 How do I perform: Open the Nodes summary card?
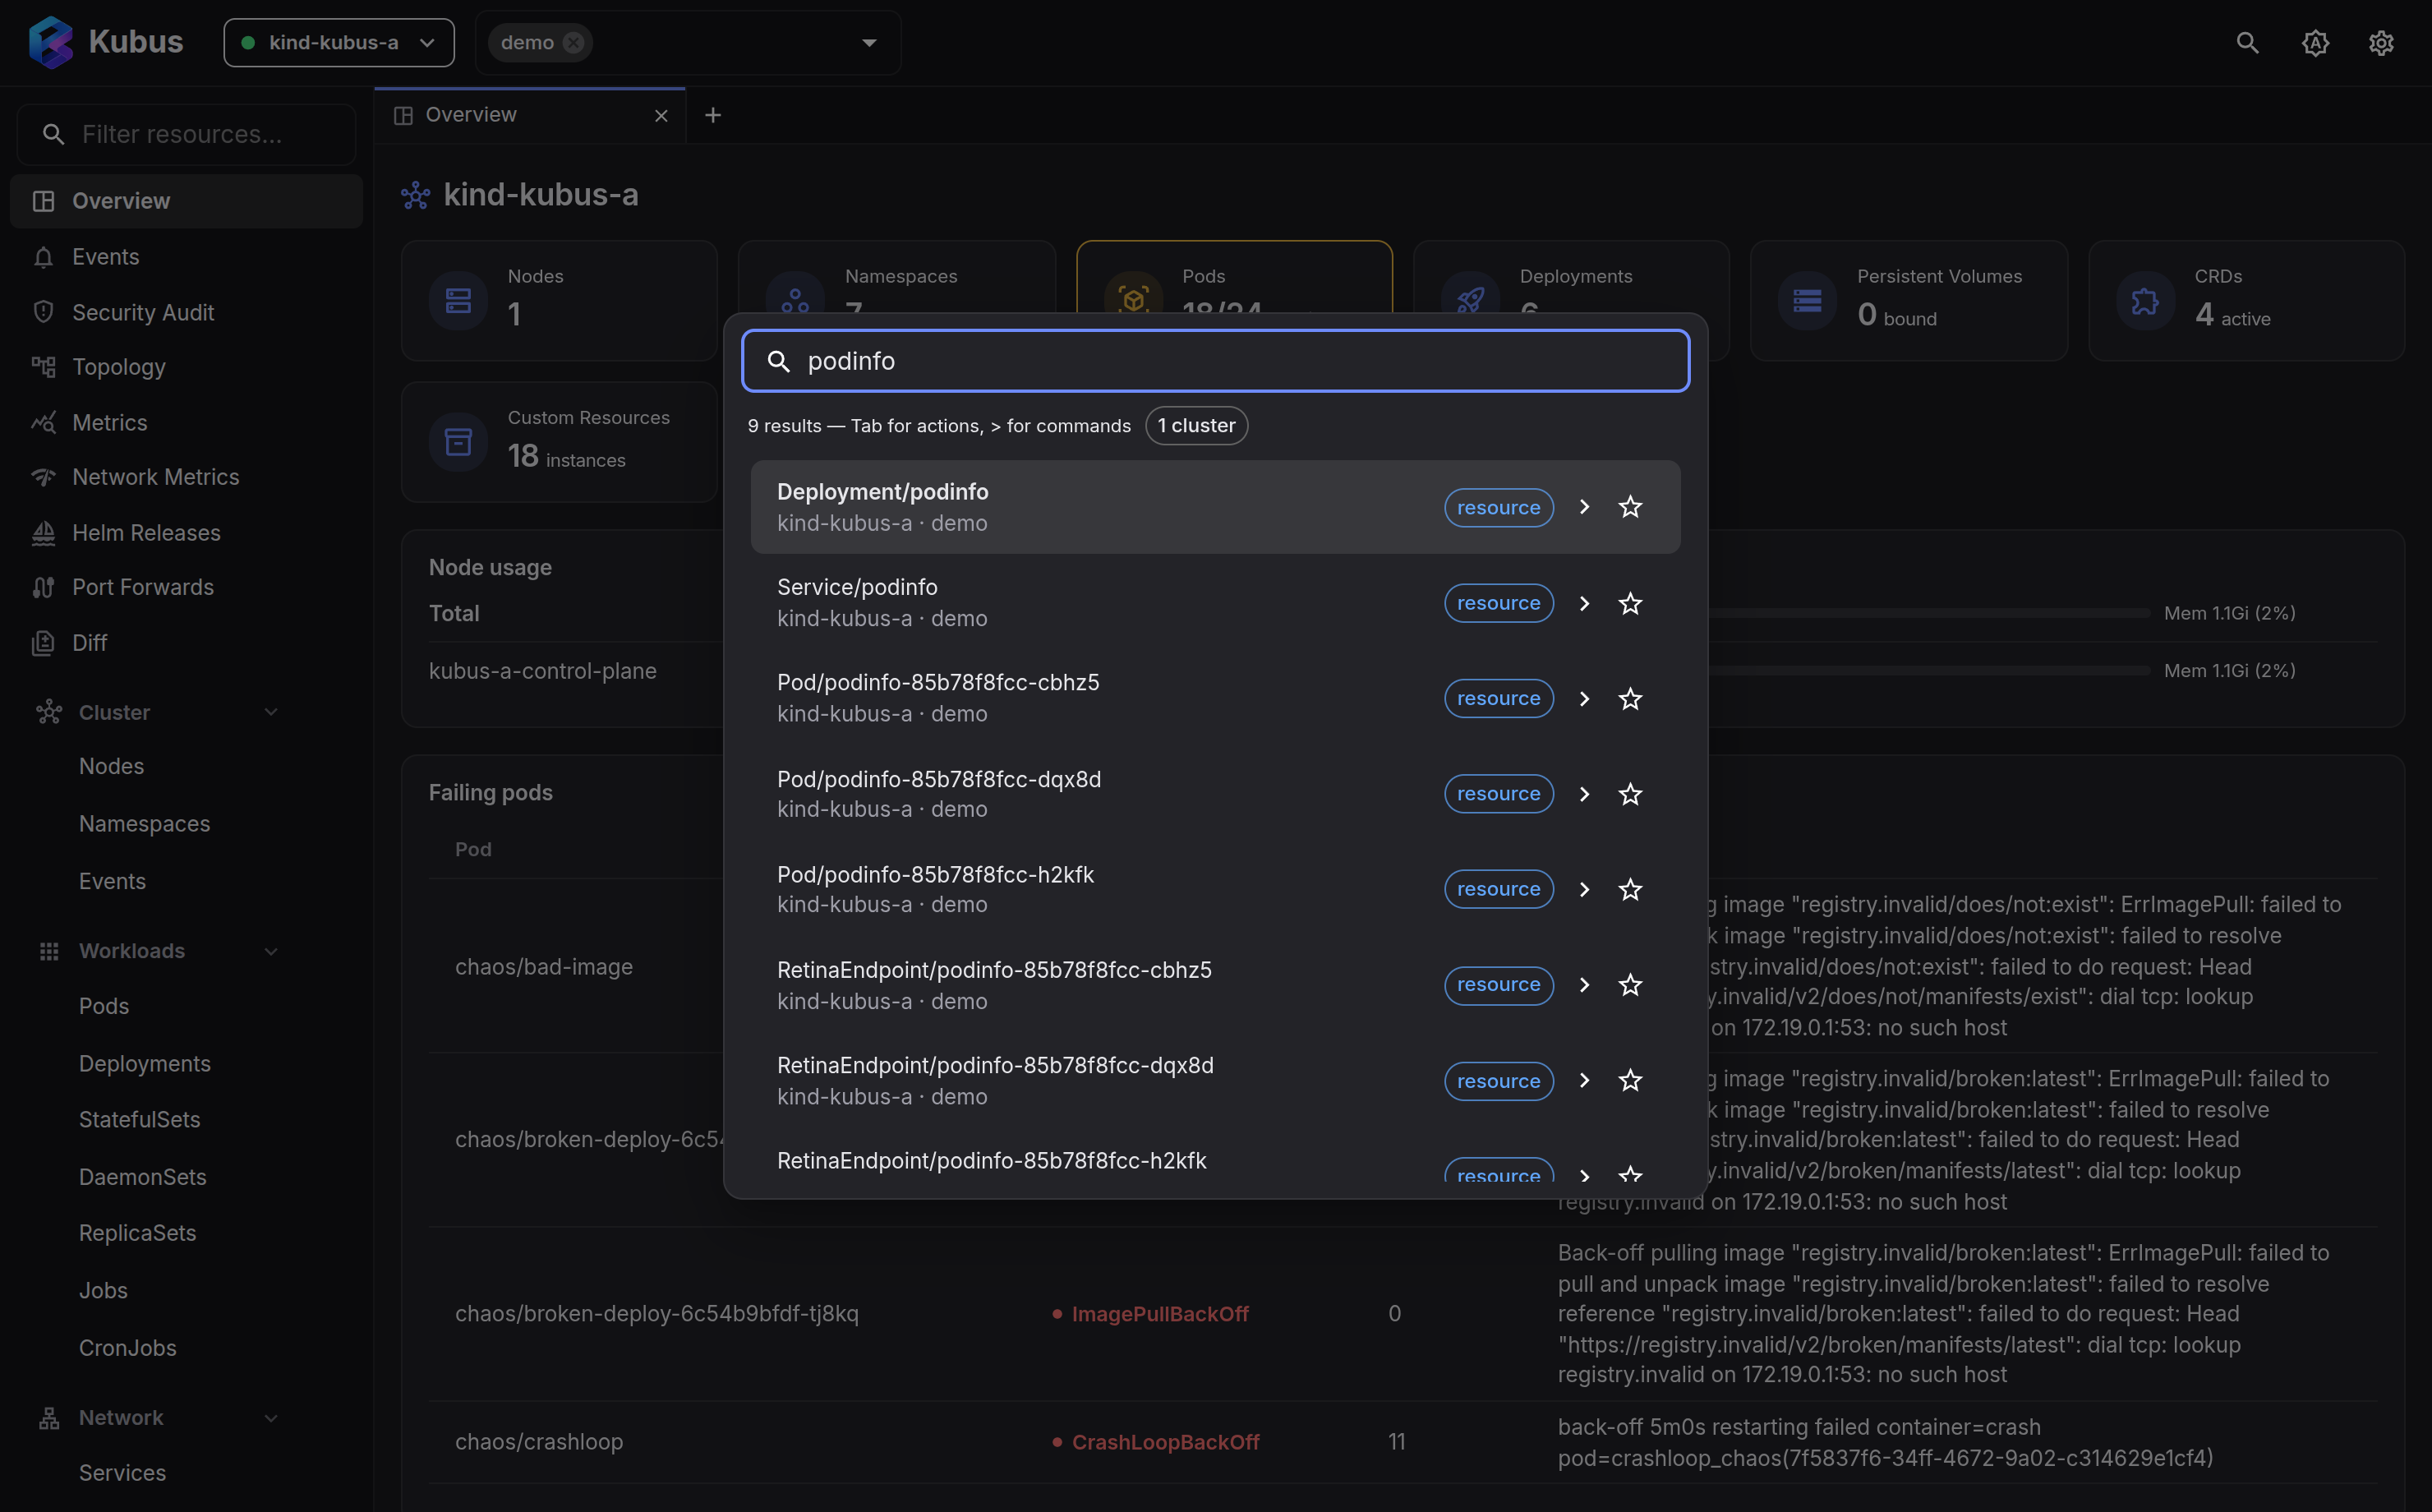click(559, 300)
